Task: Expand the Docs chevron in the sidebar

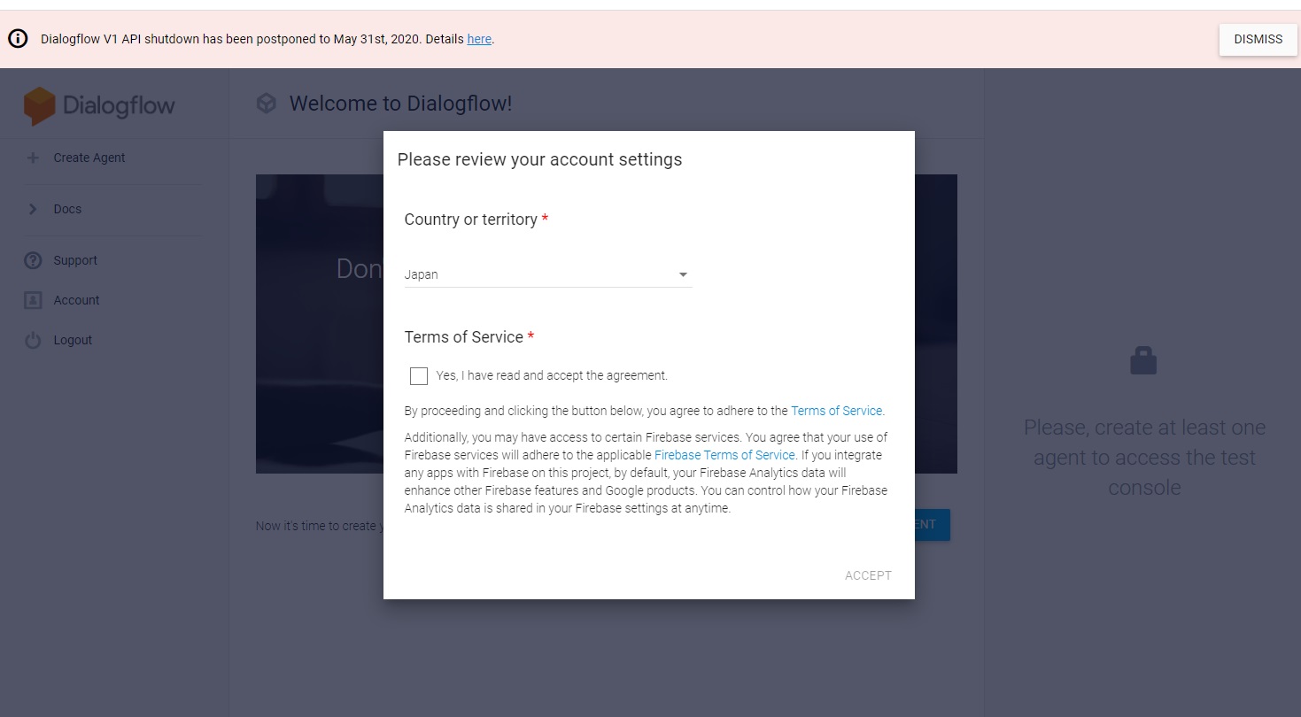Action: (33, 209)
